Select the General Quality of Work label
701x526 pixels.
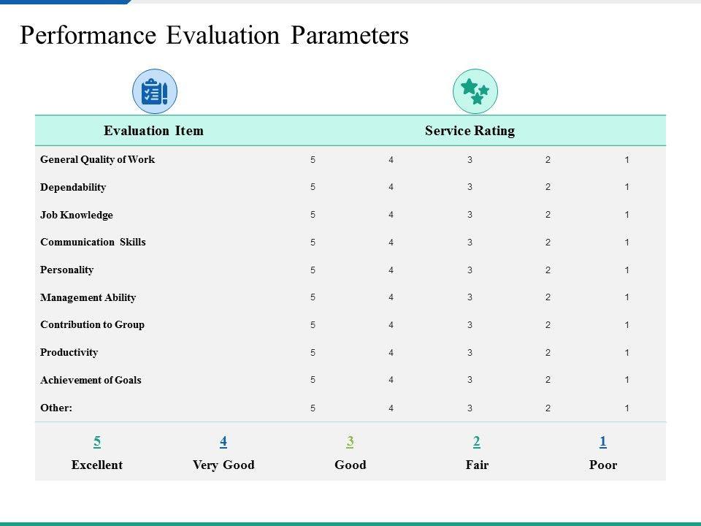(97, 160)
